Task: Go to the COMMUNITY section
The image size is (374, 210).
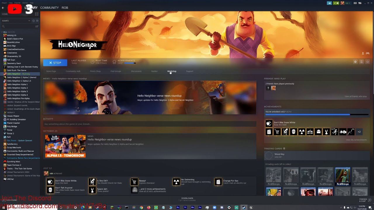Action: point(49,8)
